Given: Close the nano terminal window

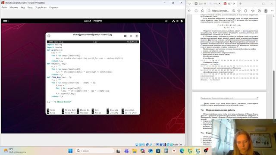Looking at the screenshot, I should (x=137, y=36).
